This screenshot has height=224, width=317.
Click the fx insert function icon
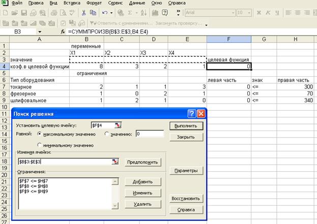click(63, 31)
